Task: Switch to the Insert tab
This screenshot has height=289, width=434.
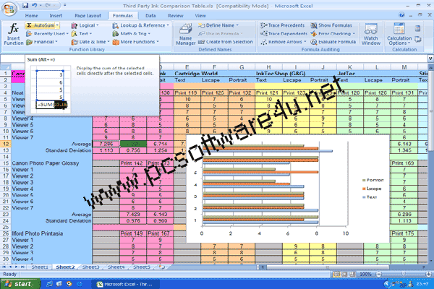Action: pos(56,16)
